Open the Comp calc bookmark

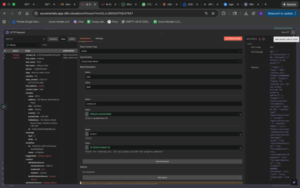click(96, 22)
